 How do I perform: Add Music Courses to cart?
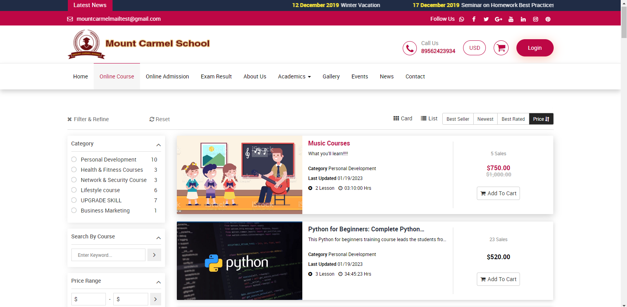coord(498,193)
